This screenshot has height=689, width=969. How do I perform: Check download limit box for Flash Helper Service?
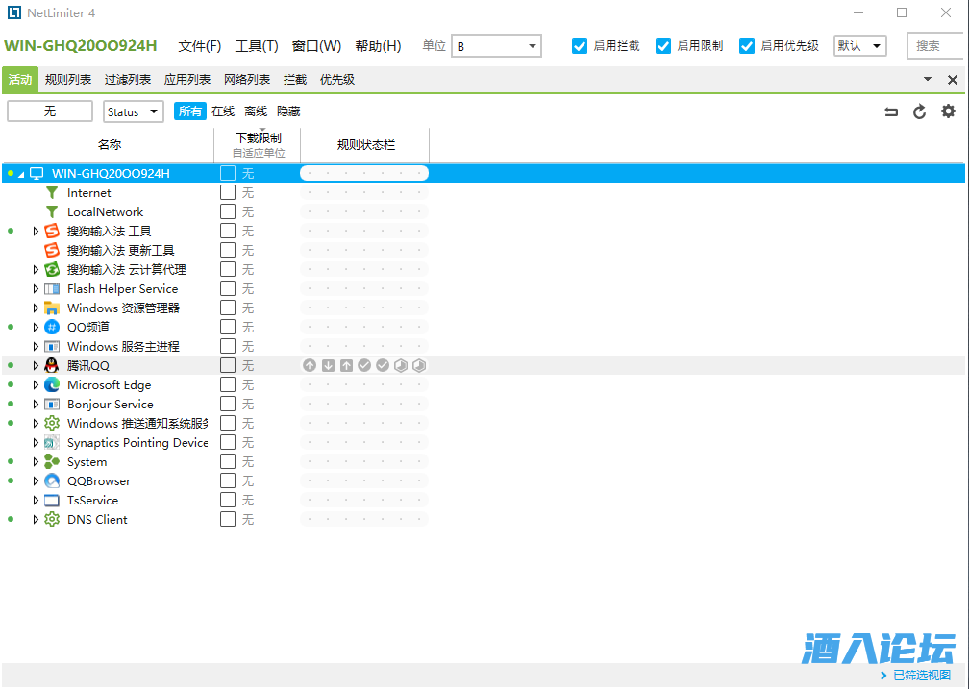pos(228,288)
